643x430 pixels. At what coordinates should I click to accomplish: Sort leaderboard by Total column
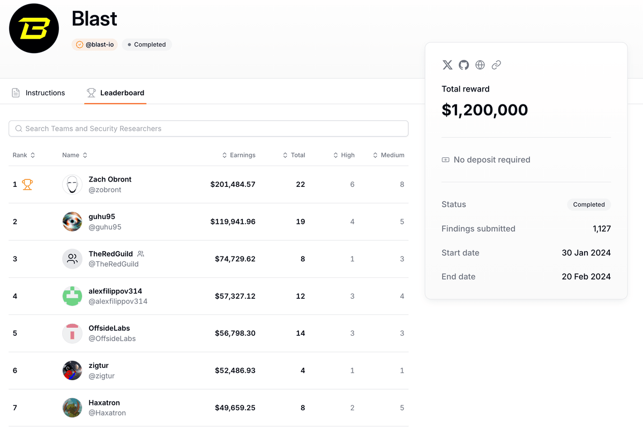tap(294, 155)
